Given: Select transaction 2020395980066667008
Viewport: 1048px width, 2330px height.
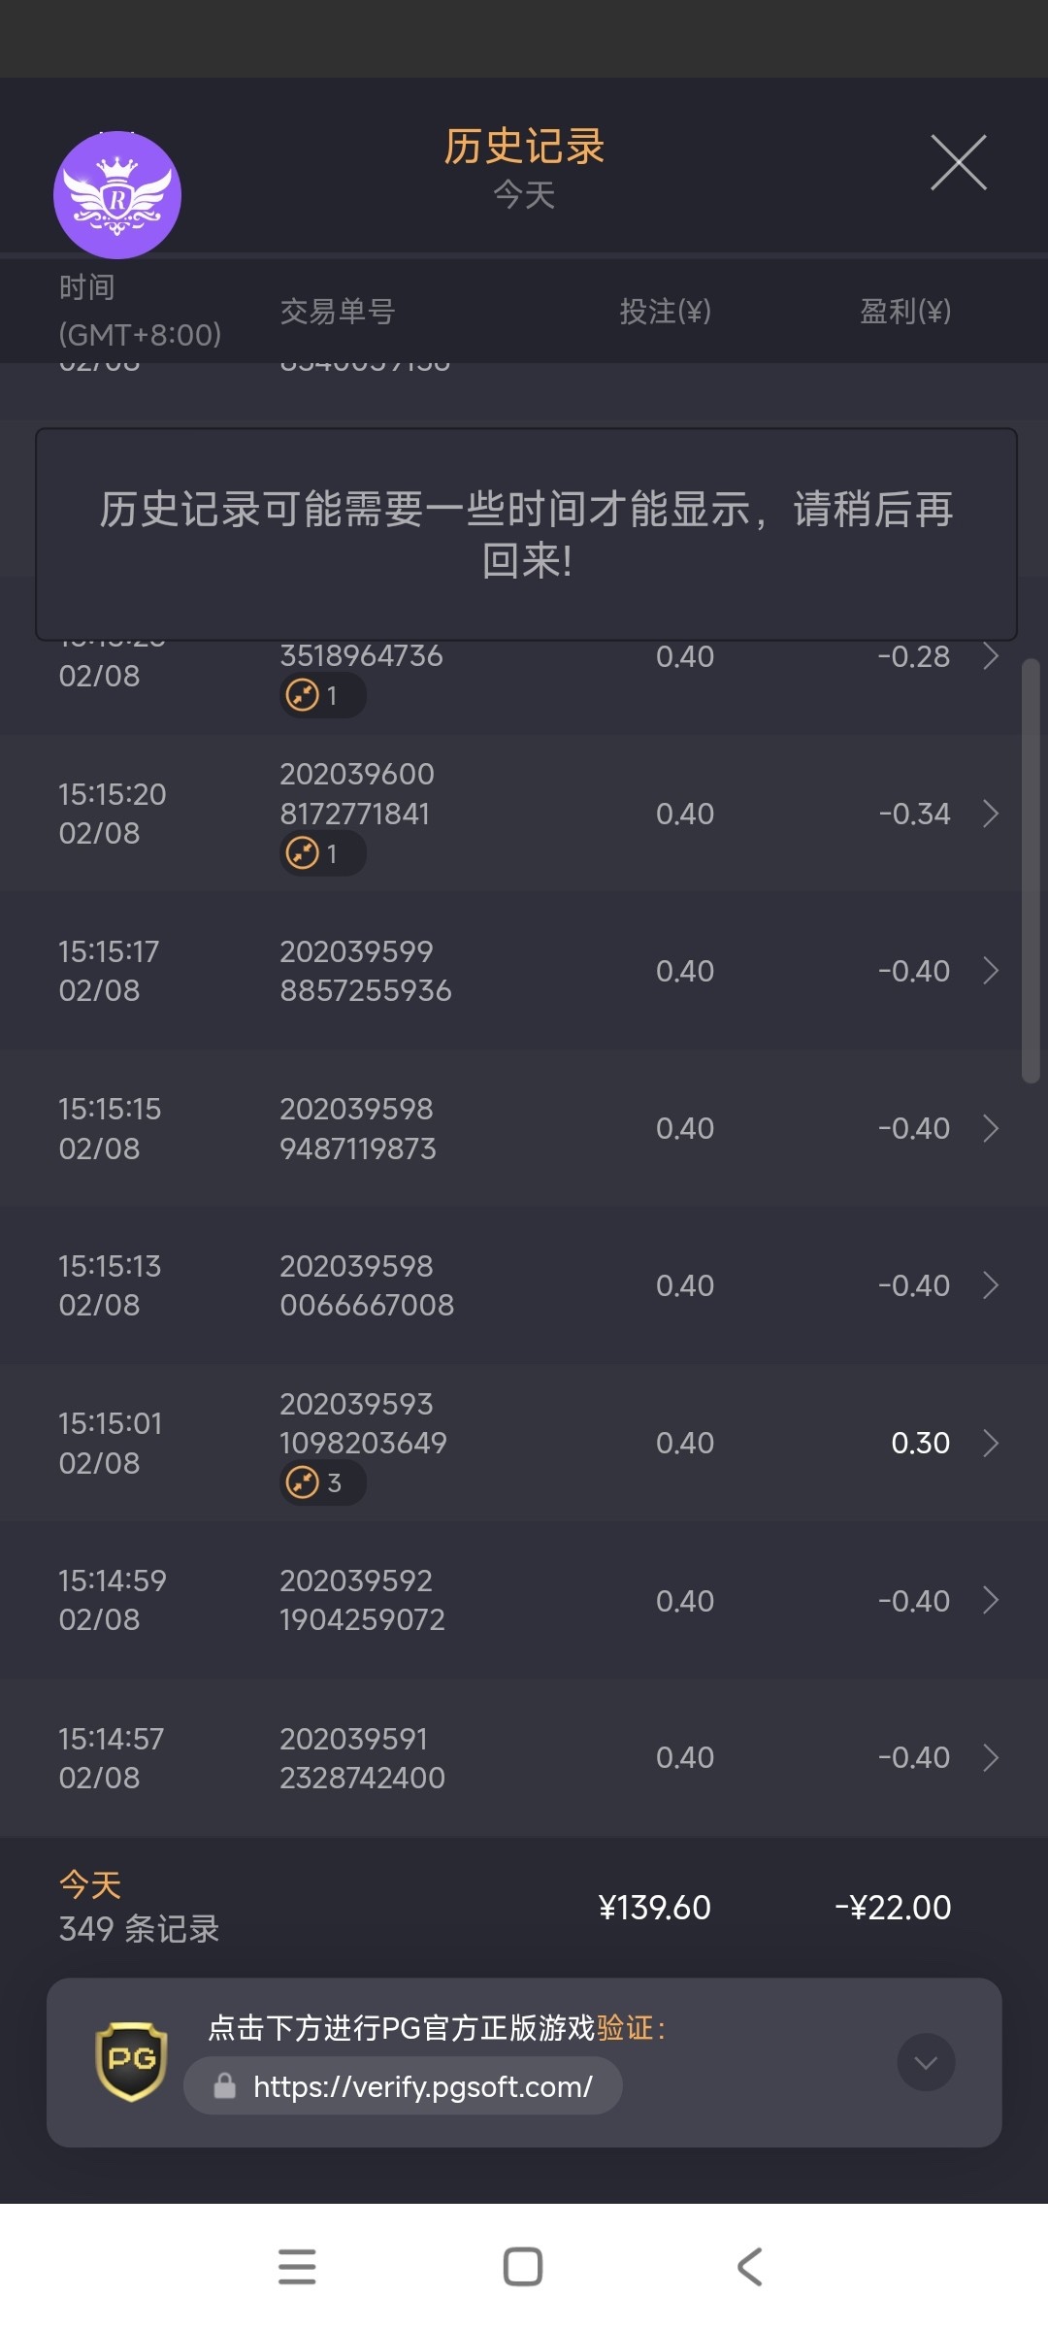Looking at the screenshot, I should tap(367, 1285).
